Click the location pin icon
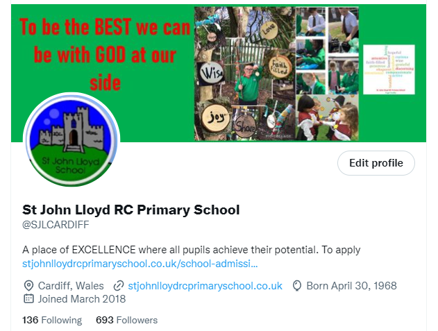 [28, 286]
